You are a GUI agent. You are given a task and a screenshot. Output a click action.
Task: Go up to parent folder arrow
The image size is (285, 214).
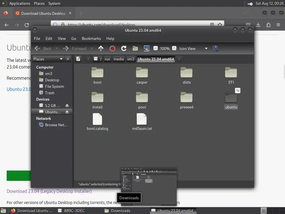[101, 48]
